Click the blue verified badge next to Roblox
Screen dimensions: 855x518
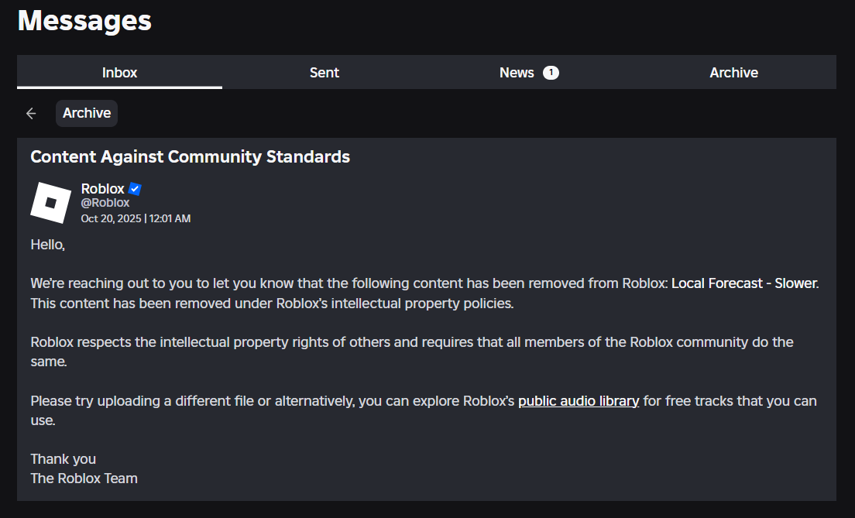point(135,188)
